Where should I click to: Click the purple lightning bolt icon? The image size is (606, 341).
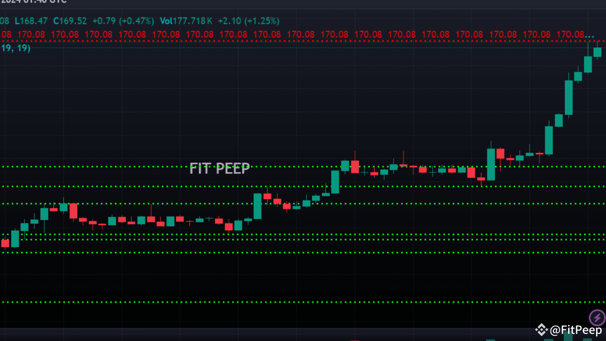point(597,318)
